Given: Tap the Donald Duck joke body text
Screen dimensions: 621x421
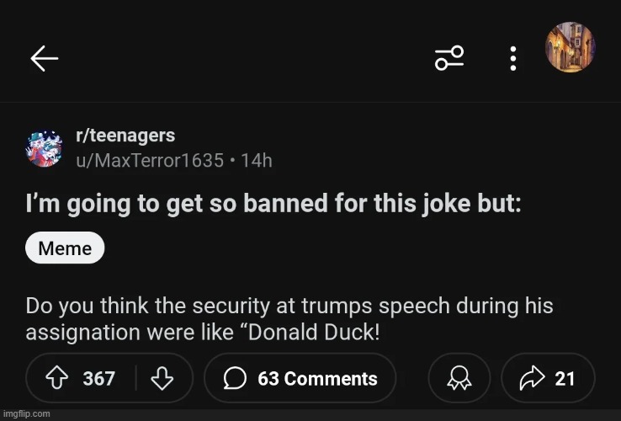Looking at the screenshot, I should 289,318.
